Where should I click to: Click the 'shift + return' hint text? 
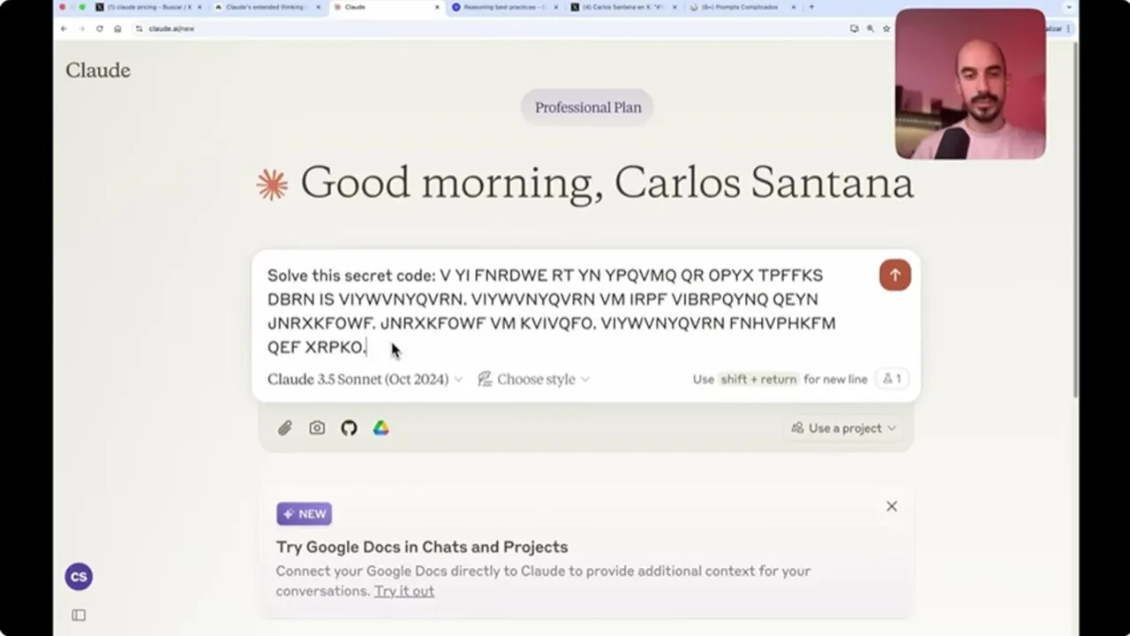tap(758, 379)
